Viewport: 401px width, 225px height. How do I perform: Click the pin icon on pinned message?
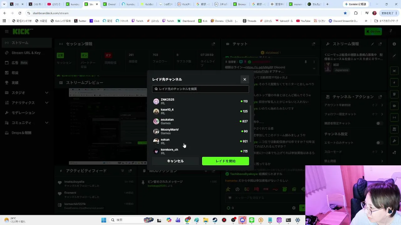[x=306, y=62]
